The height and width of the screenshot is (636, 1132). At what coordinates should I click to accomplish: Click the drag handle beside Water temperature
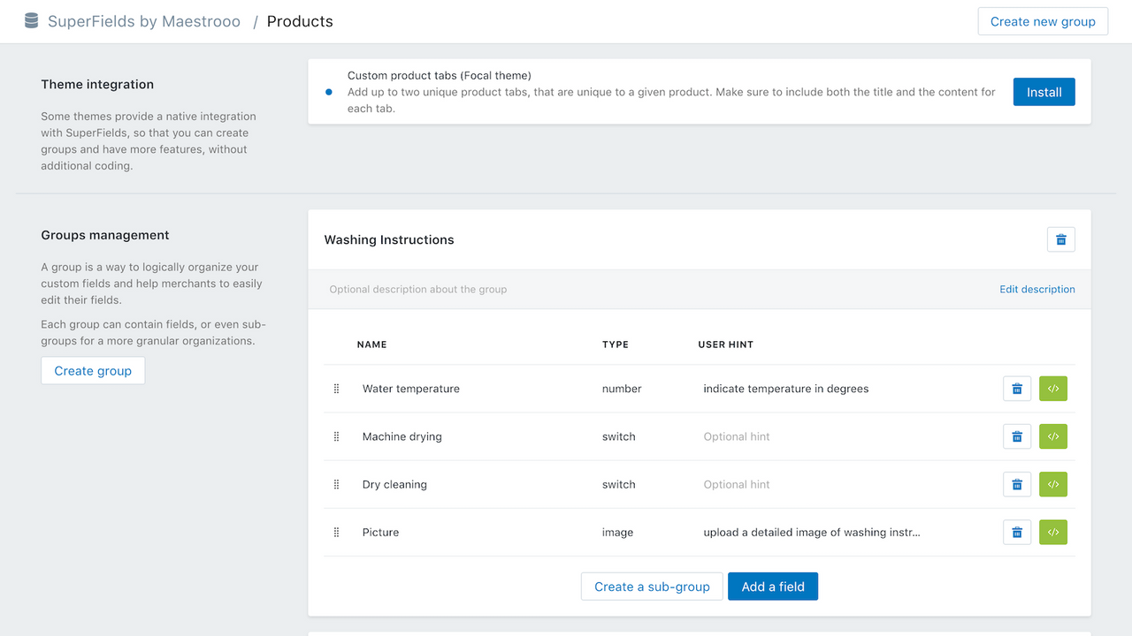point(336,388)
